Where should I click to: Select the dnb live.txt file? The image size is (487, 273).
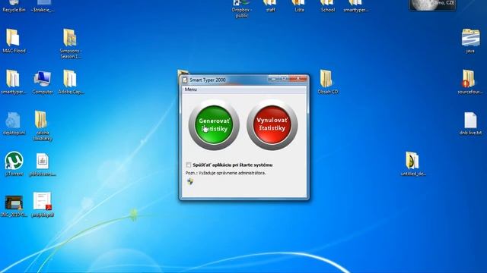(470, 124)
